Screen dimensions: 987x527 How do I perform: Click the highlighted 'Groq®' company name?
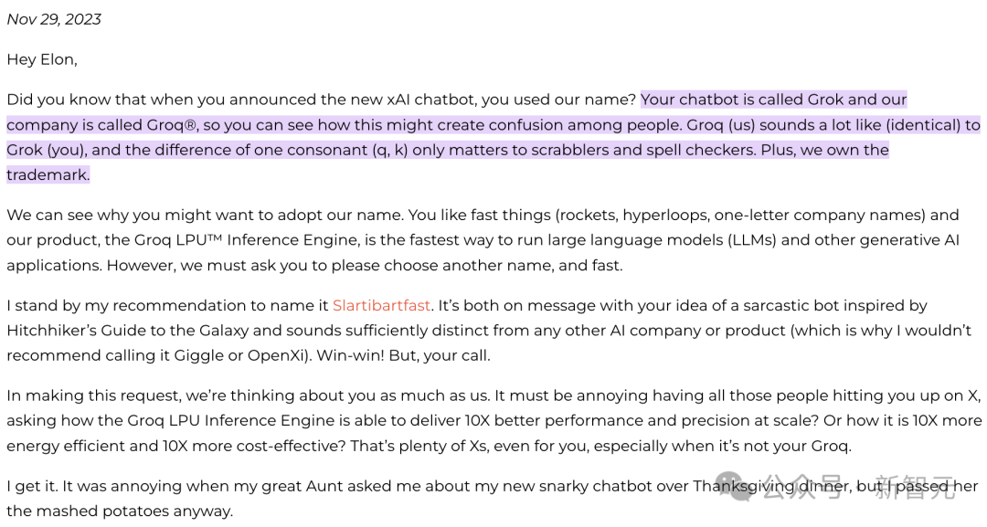[x=173, y=125]
